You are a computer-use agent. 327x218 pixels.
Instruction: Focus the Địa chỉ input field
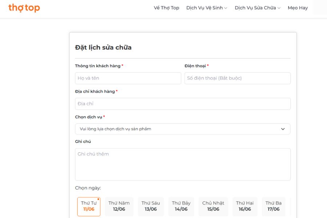(183, 104)
